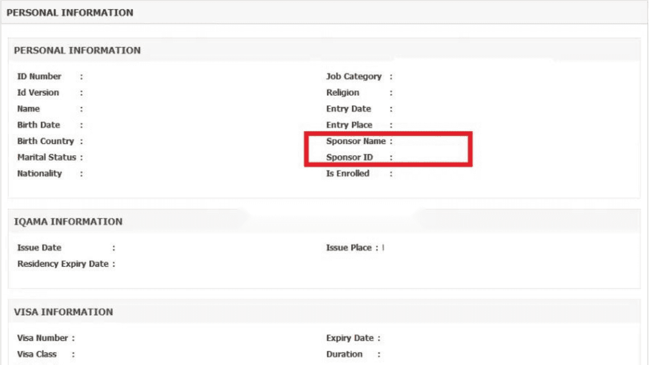The height and width of the screenshot is (365, 649).
Task: Select the 'Is Enrolled' label
Action: [x=348, y=174]
